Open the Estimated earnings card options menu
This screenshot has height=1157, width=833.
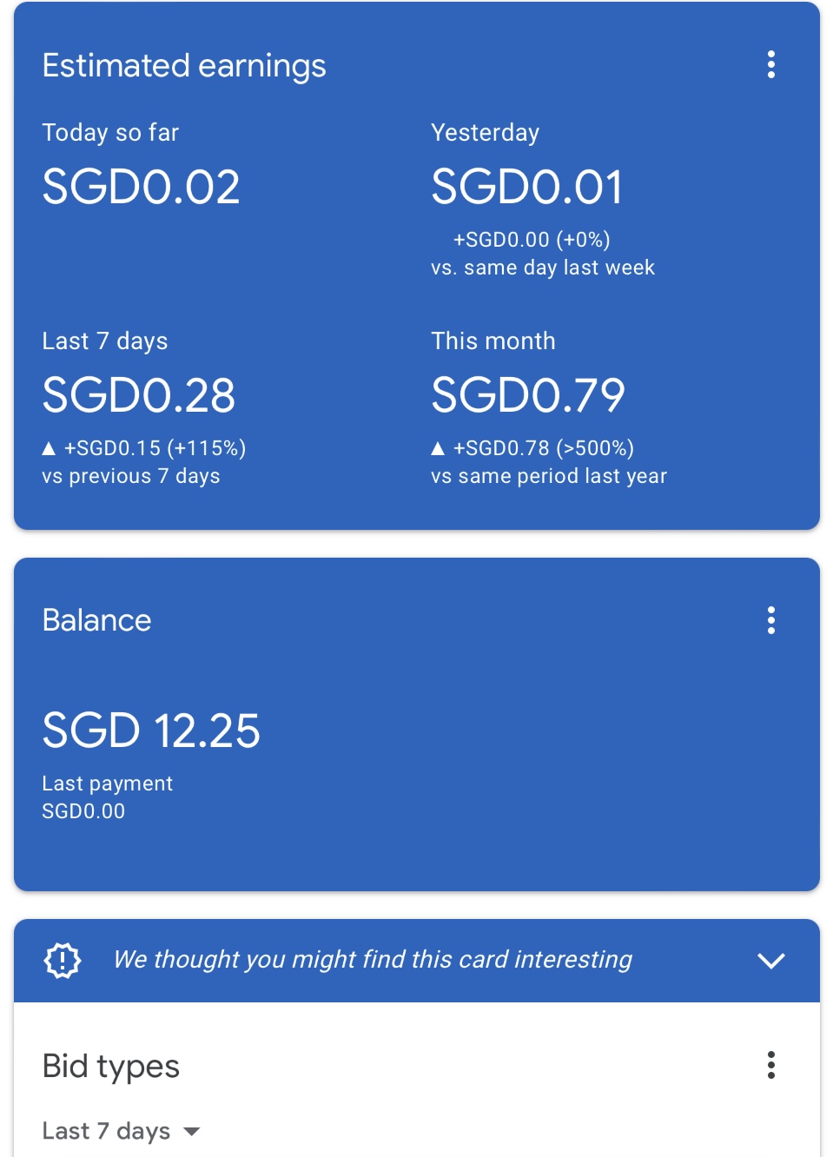coord(770,65)
